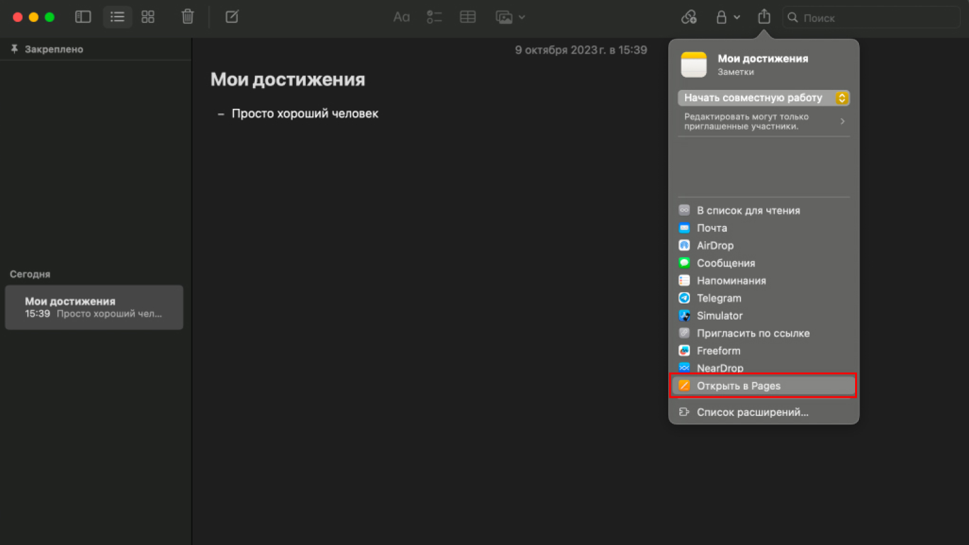Open text format options (Aa)
Viewport: 969px width, 545px height.
[x=401, y=18]
